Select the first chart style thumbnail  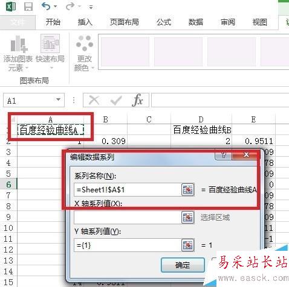pos(125,52)
